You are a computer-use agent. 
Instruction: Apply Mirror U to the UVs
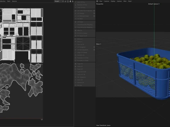point(85,39)
